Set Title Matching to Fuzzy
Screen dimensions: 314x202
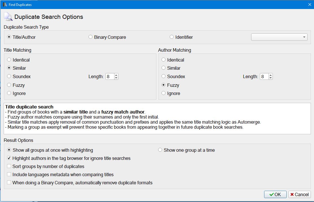point(9,85)
